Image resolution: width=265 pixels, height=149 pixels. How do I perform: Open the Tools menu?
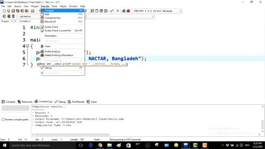54,6
